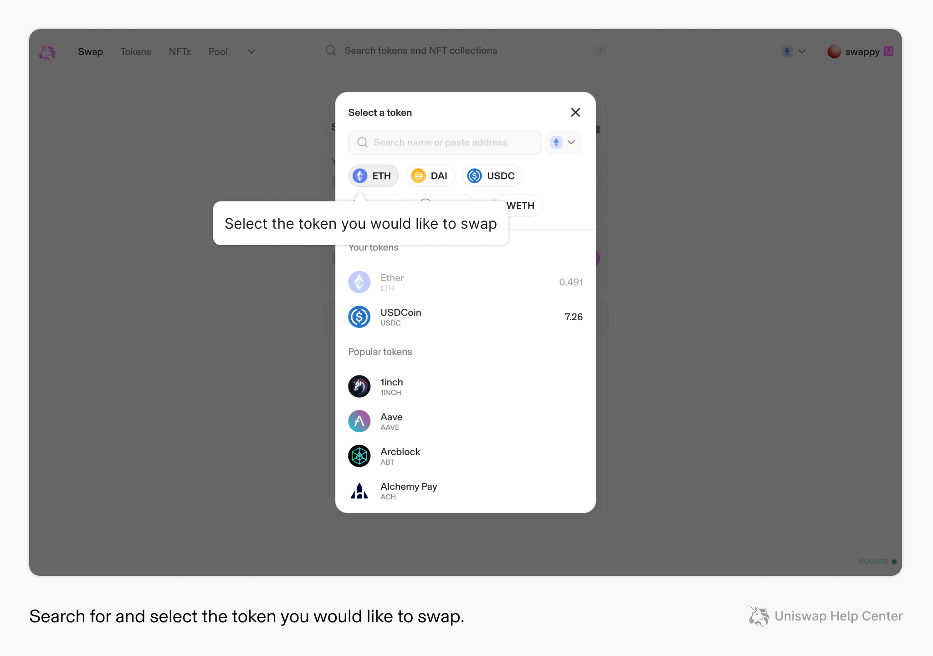Pick the ETH quick-select chip
933x656 pixels.
pyautogui.click(x=373, y=176)
